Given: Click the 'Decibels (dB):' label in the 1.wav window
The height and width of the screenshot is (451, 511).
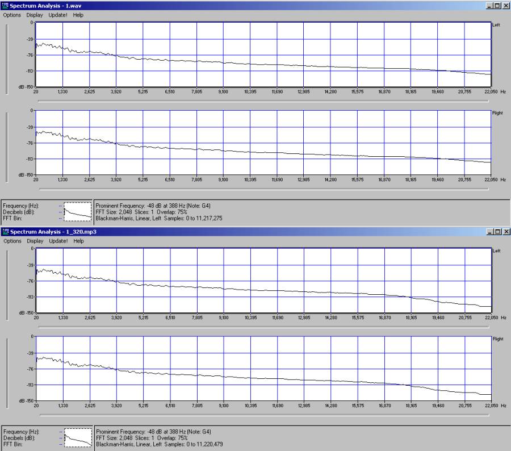Looking at the screenshot, I should [x=19, y=212].
